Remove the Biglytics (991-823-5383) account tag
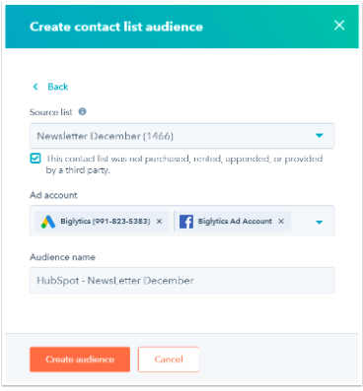Image resolution: width=363 pixels, height=391 pixels. pyautogui.click(x=159, y=222)
